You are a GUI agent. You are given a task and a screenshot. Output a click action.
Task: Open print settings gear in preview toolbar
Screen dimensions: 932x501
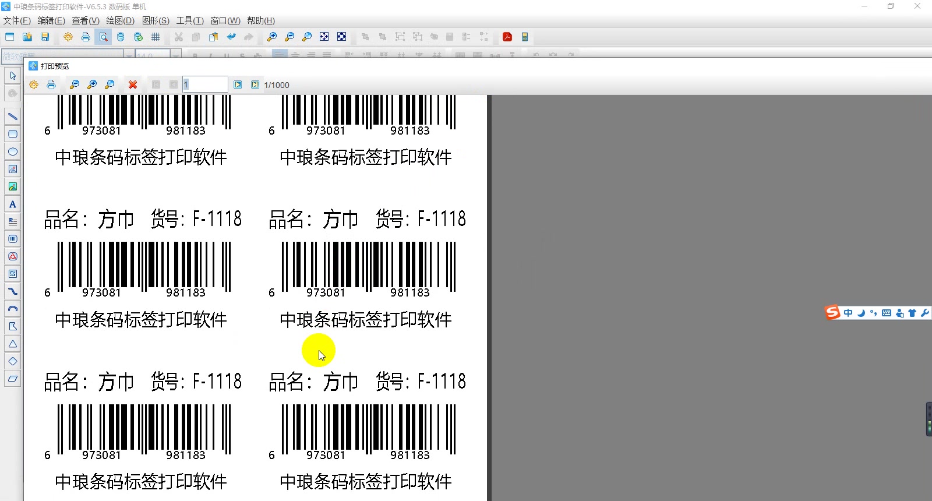[34, 84]
